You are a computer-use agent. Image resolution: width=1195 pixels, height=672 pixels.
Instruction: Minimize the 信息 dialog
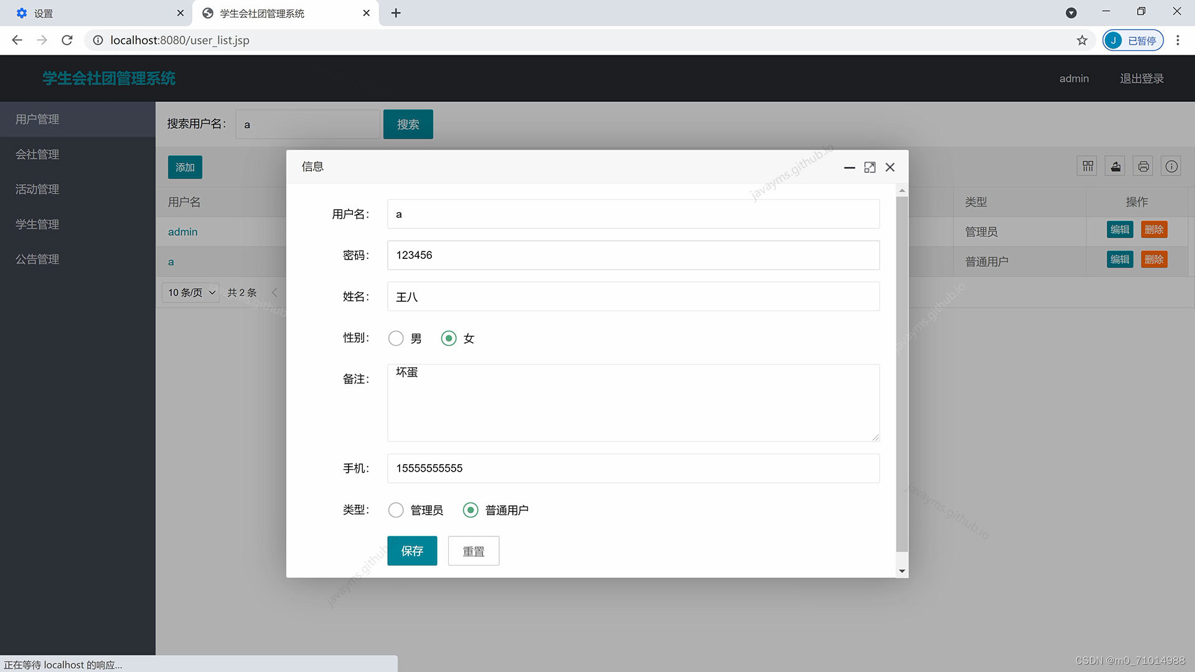click(849, 167)
